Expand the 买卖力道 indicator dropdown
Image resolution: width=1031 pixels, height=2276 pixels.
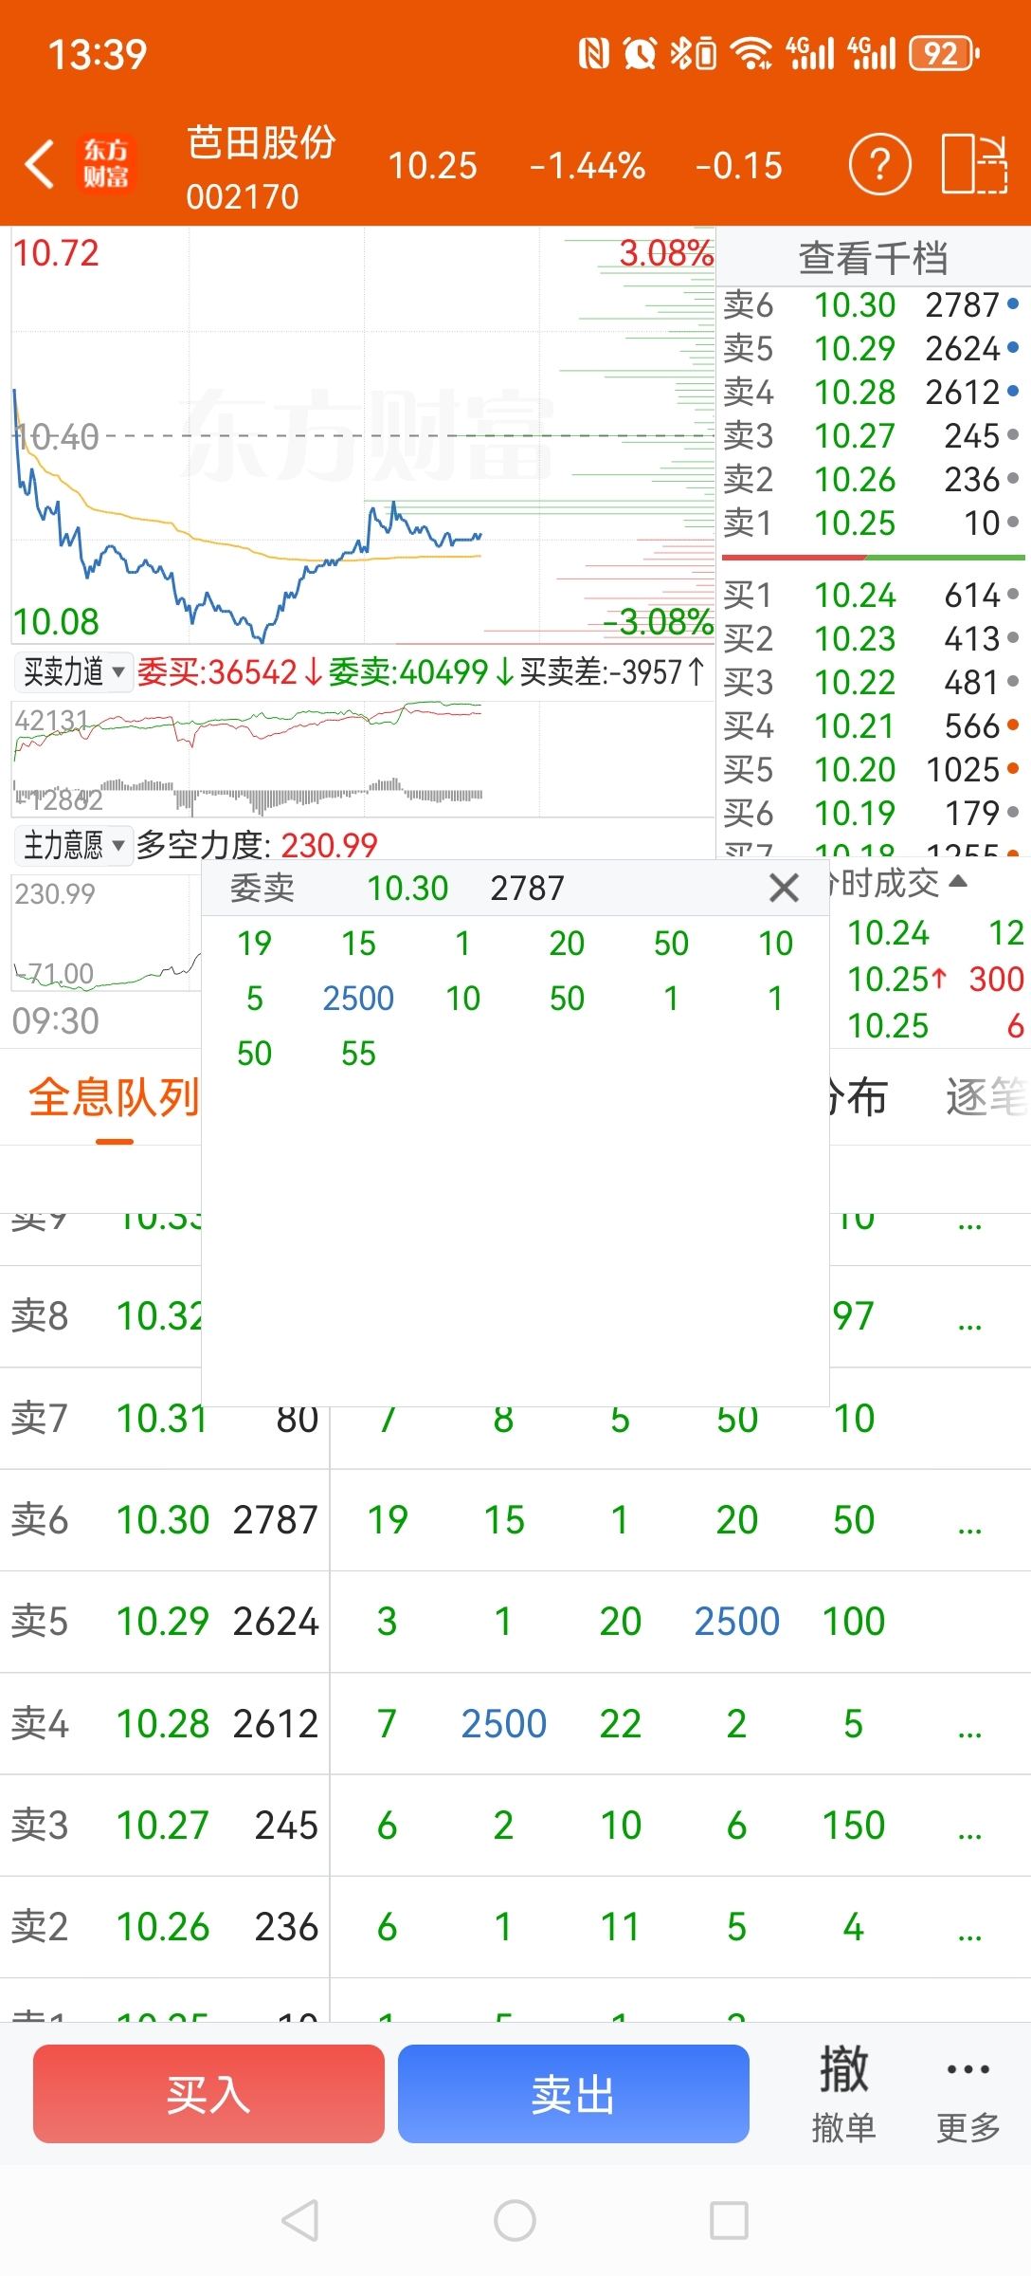point(73,671)
